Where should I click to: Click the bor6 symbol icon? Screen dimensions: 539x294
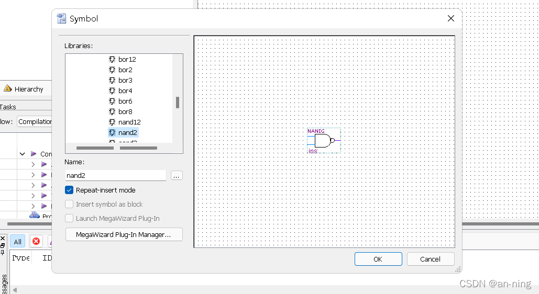click(112, 101)
